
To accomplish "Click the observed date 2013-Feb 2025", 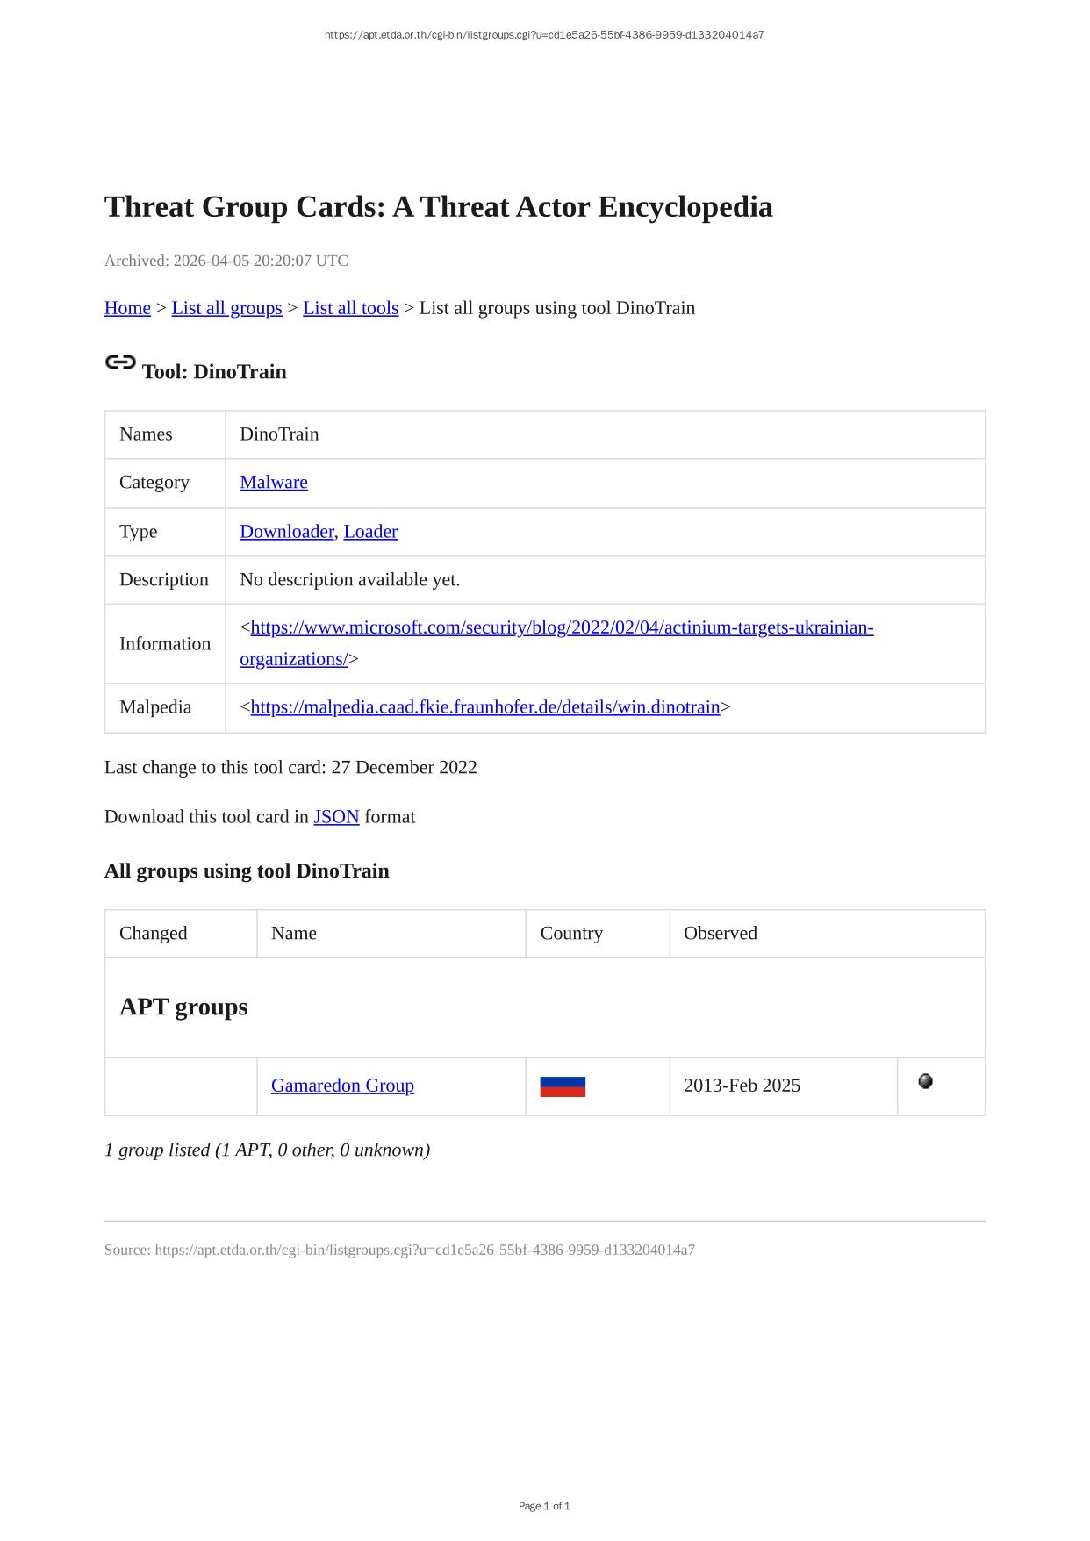I will tap(742, 1086).
